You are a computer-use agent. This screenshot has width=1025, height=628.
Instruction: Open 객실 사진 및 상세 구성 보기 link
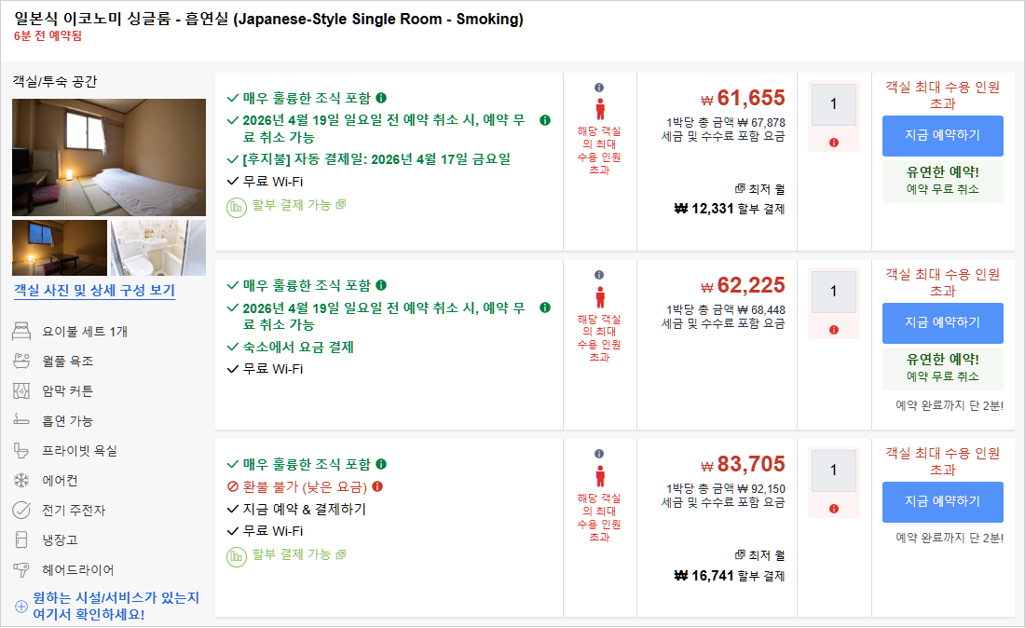(94, 291)
